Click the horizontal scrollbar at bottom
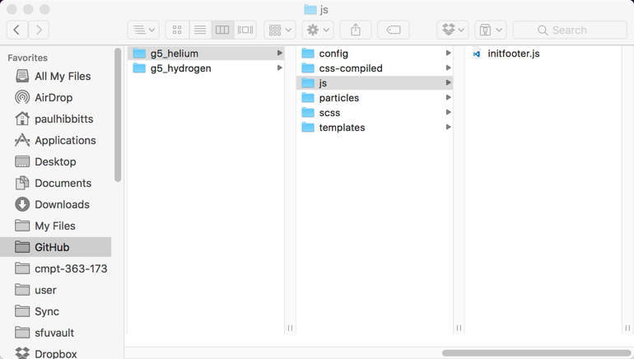The image size is (634, 359). 536,353
